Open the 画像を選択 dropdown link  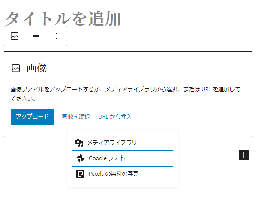point(76,116)
